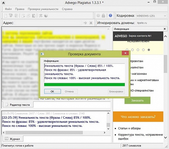Focus the Игнорировать домены field
This screenshot has width=169, height=149.
(x=151, y=23)
